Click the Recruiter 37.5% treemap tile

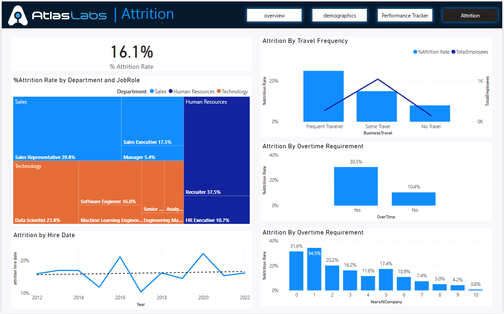(217, 147)
